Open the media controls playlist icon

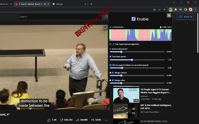(x=180, y=10)
